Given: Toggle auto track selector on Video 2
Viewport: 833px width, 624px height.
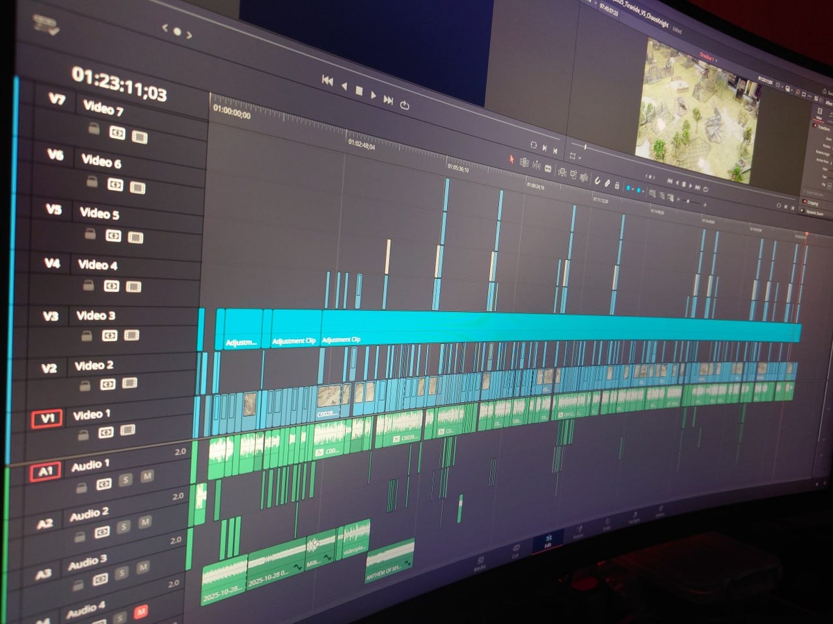Looking at the screenshot, I should (108, 384).
